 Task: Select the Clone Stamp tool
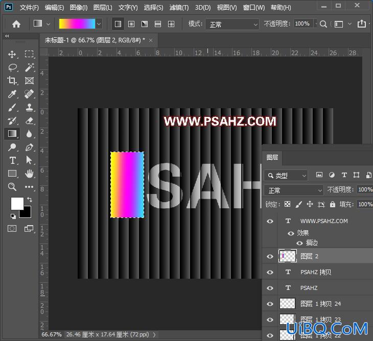coord(29,107)
